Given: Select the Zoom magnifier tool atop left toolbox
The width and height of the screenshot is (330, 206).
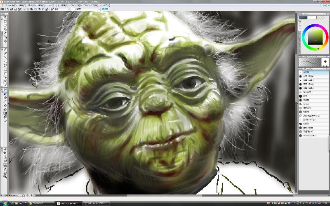Looking at the screenshot, I should point(5,18).
